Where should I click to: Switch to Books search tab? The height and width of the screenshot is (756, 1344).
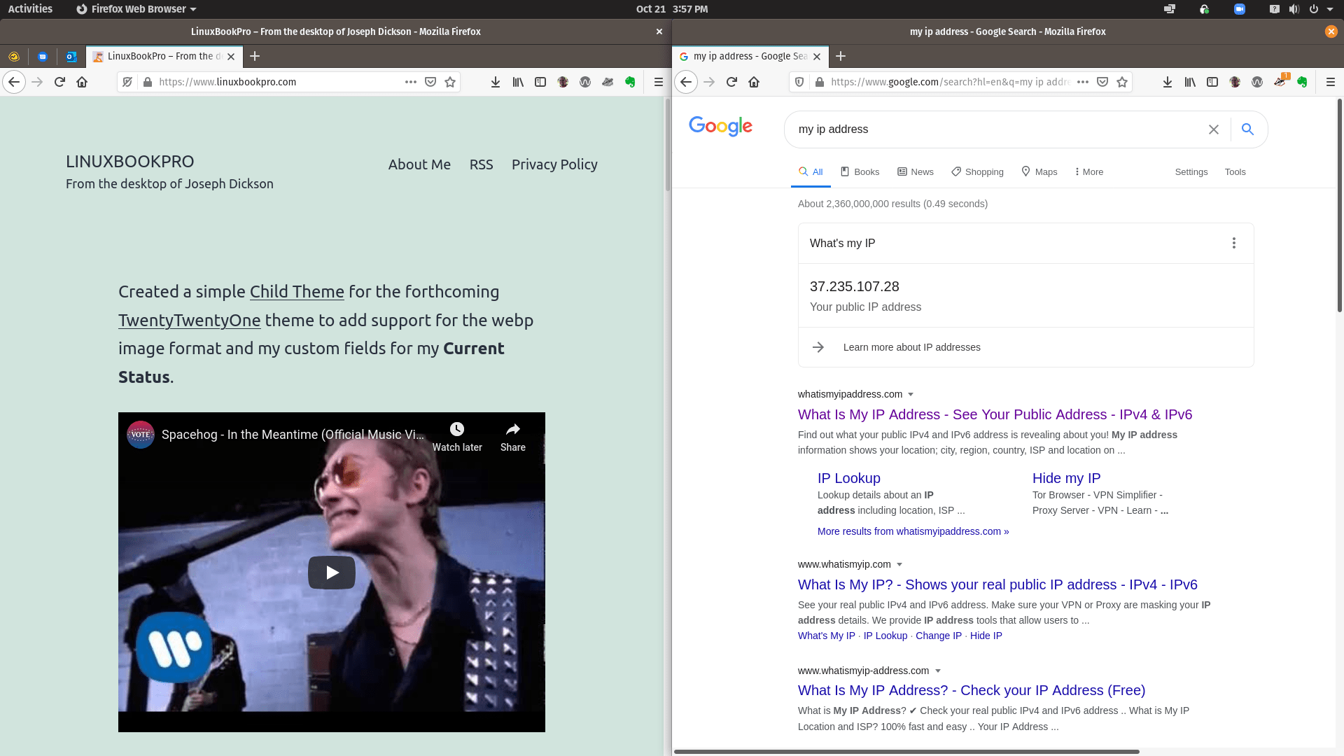(x=860, y=172)
